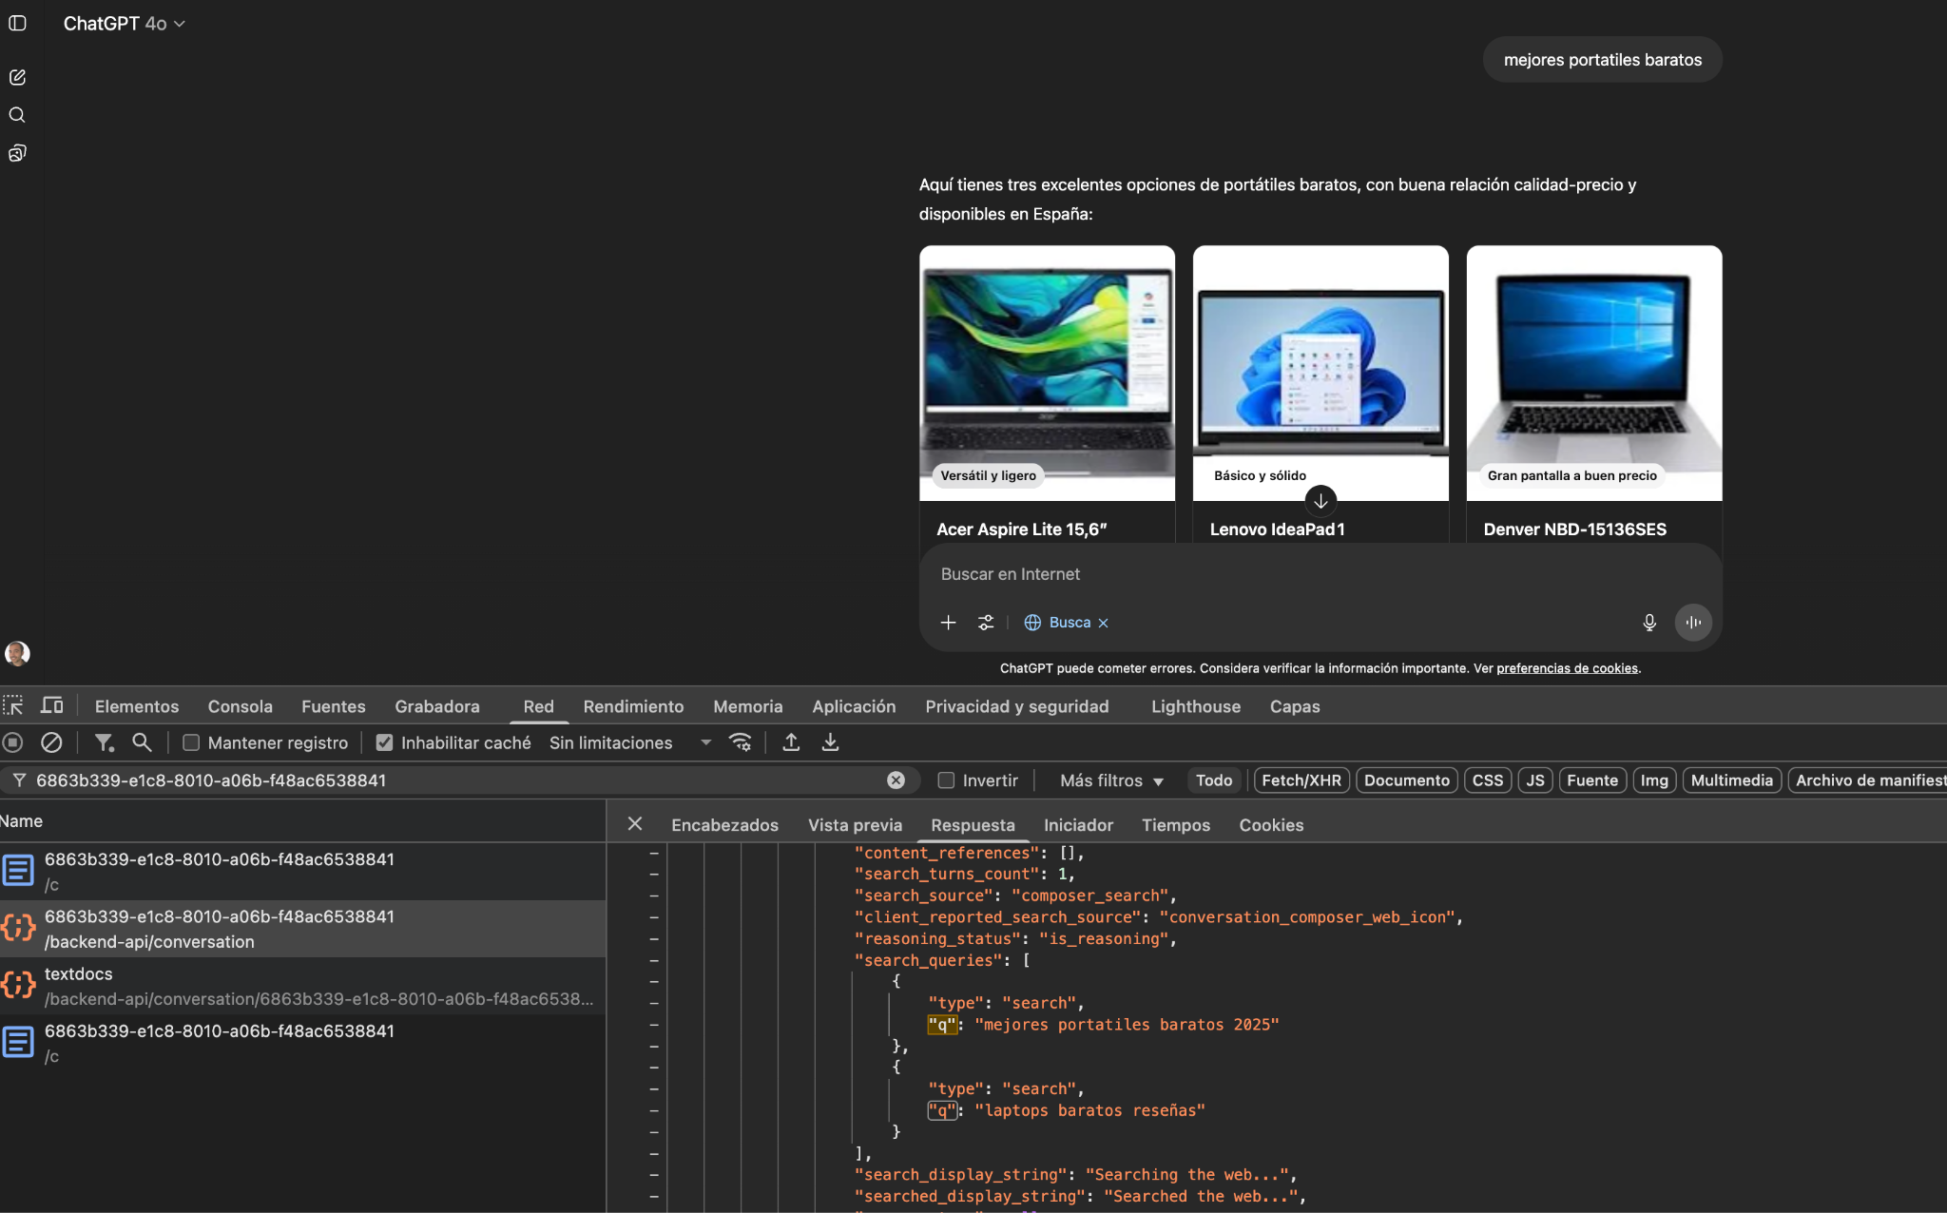Screen dimensions: 1947x1213
Task: Open the ChatGPT 4o model dropdown
Action: [x=124, y=24]
